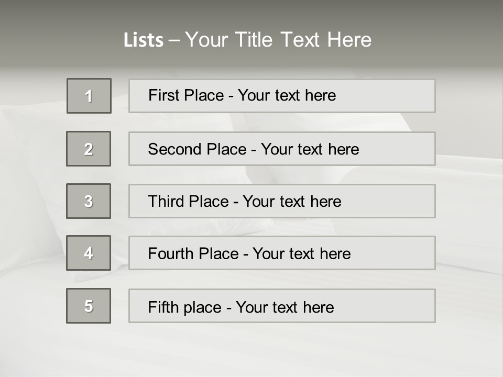Click "Your text here" in the Fifth place bar

coord(285,307)
